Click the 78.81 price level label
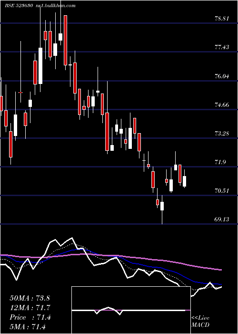Viewport: 238px width, 334px height. tap(222, 19)
